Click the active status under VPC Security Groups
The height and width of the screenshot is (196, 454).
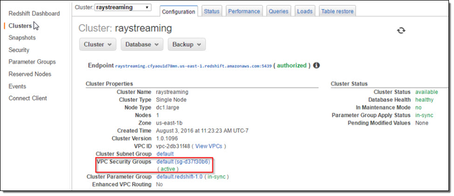coord(168,169)
